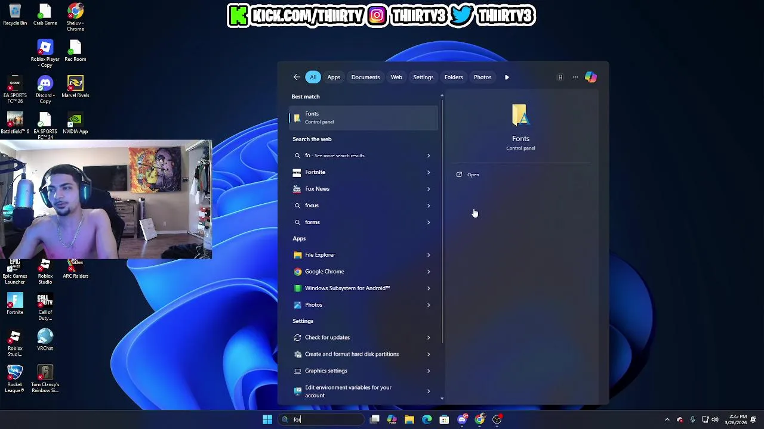The height and width of the screenshot is (429, 764).
Task: Expand forms web suggestion arrow
Action: click(x=428, y=222)
